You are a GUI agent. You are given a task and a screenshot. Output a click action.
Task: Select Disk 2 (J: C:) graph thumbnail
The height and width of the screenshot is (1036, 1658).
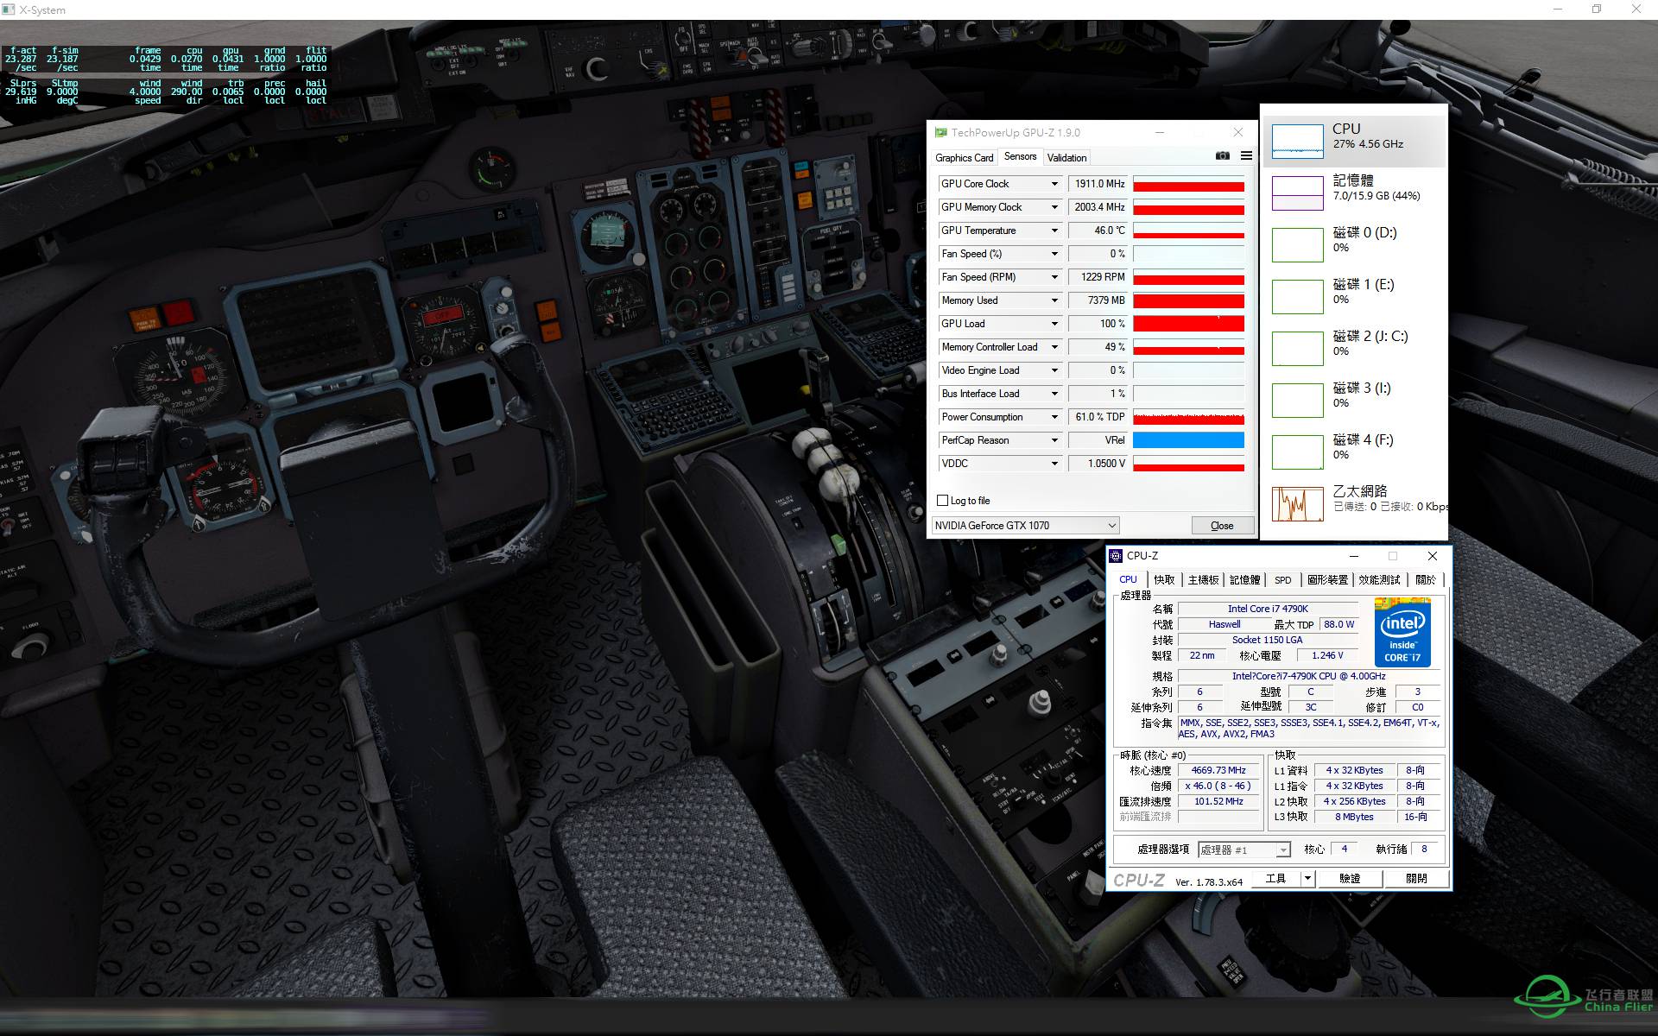[x=1297, y=348]
